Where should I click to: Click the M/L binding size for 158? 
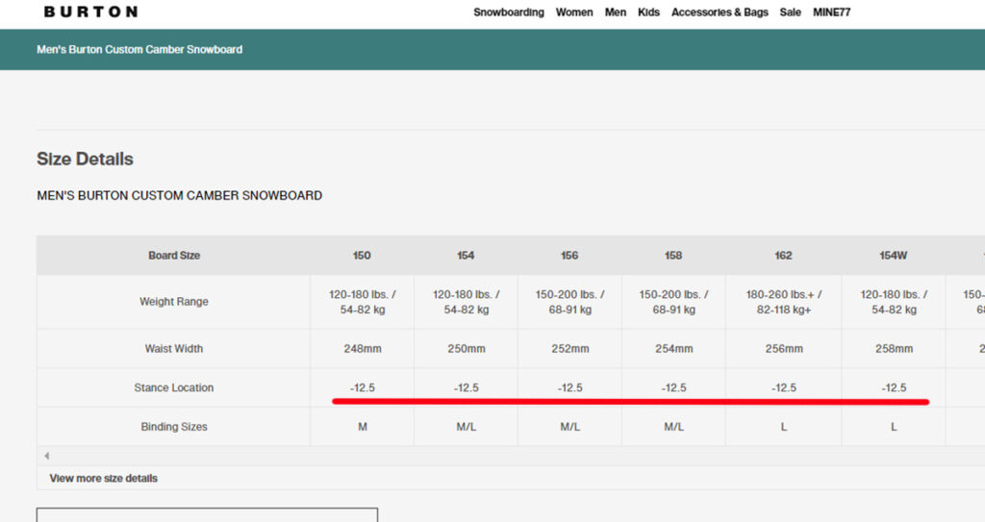click(x=673, y=427)
